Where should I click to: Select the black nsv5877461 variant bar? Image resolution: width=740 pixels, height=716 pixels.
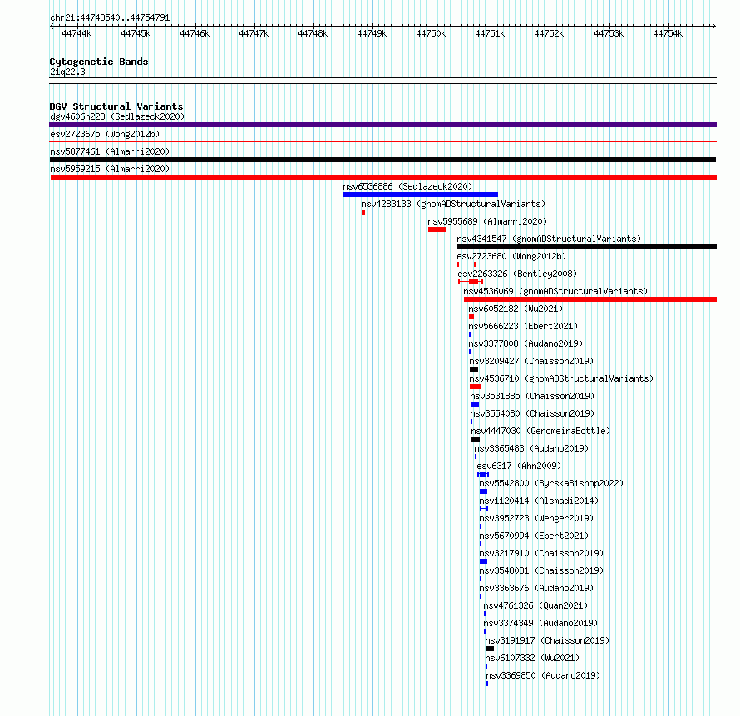[382, 160]
